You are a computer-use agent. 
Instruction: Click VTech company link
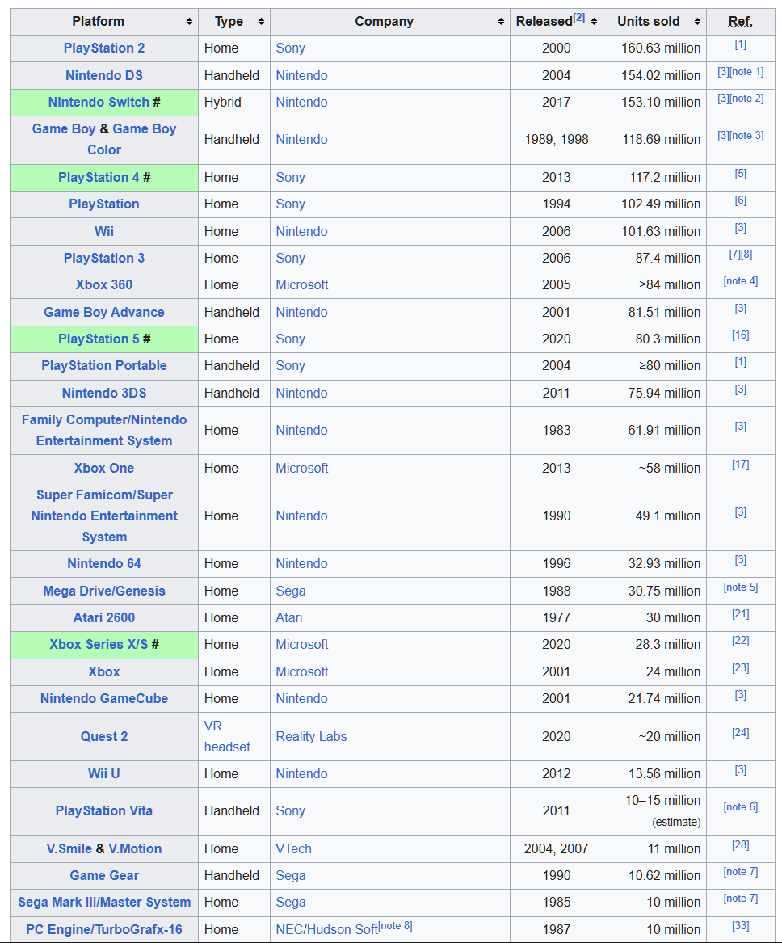pos(293,849)
